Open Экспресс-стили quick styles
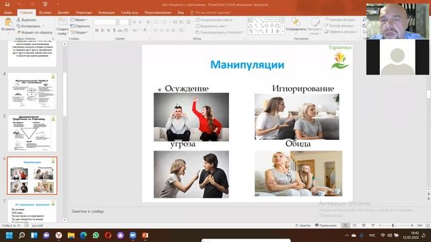This screenshot has height=242, width=431. coord(314,26)
